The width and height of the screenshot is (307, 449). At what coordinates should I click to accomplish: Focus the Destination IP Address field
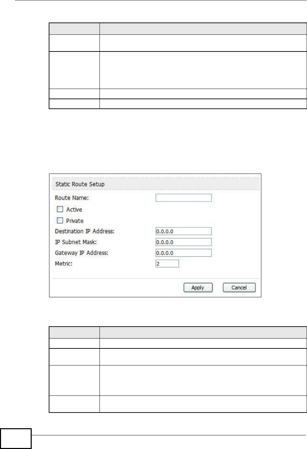click(184, 231)
